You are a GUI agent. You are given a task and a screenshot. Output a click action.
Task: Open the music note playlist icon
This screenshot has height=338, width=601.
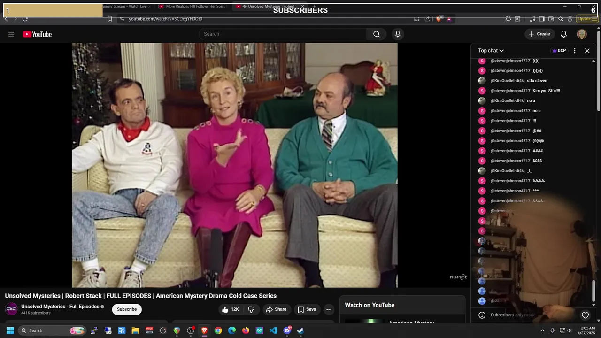tap(532, 19)
